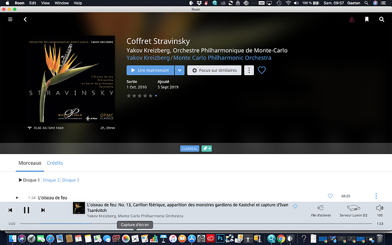392x245 pixels.
Task: Switch to the Morceaux tab
Action: (30, 163)
